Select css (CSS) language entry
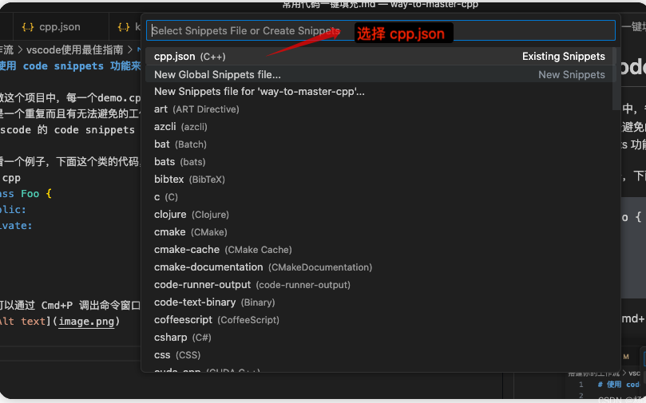646x403 pixels. coord(379,355)
